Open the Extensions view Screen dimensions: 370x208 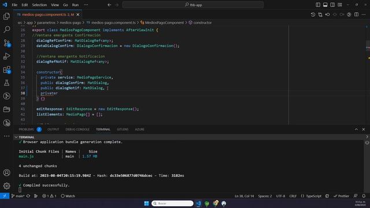click(x=6, y=69)
